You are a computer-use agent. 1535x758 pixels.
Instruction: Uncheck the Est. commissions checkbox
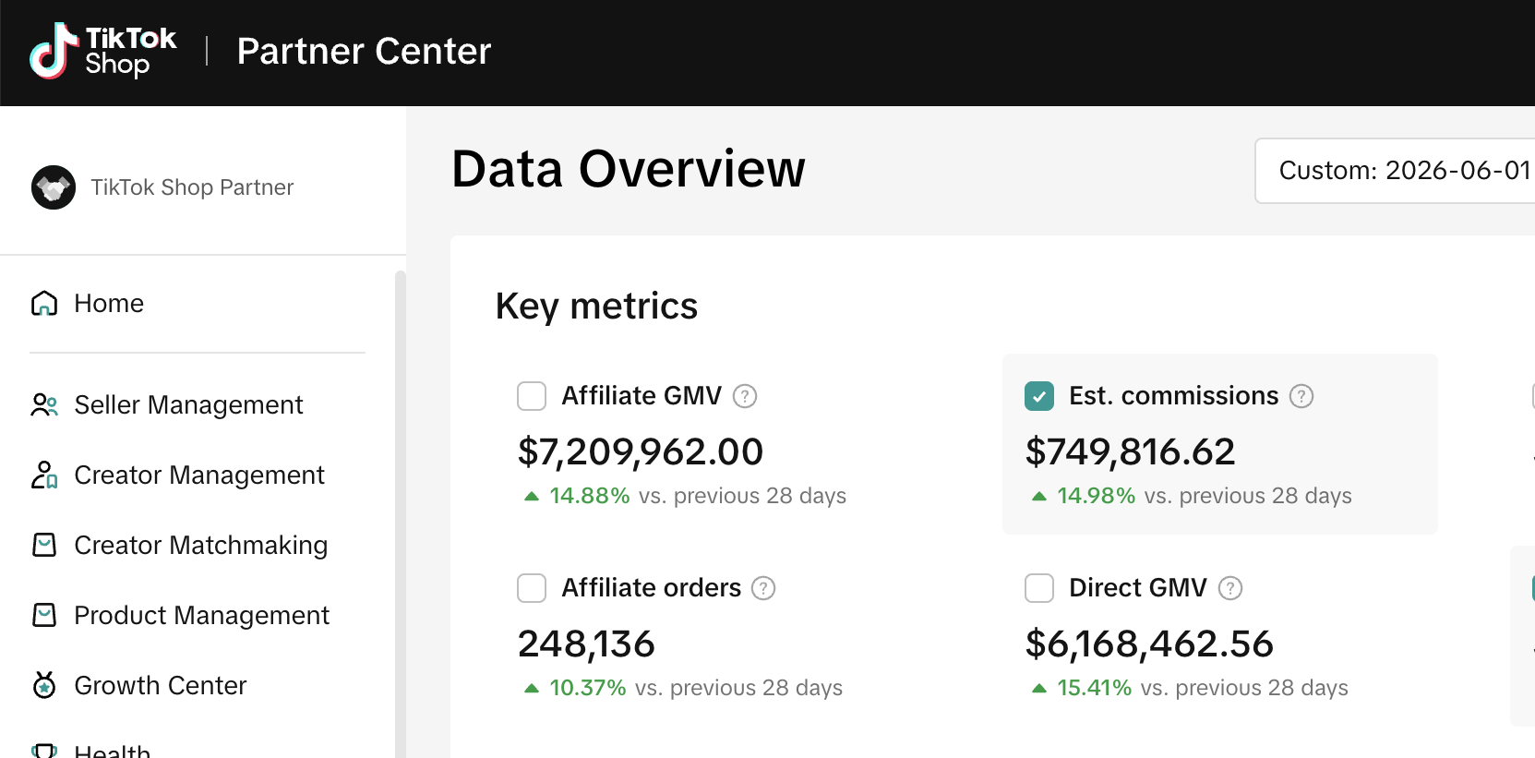[x=1039, y=396]
